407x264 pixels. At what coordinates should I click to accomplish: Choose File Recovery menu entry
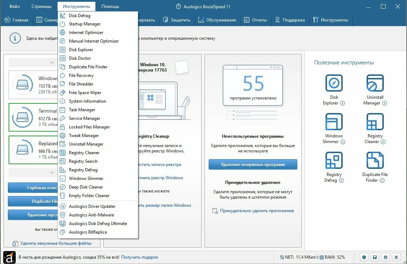point(98,75)
